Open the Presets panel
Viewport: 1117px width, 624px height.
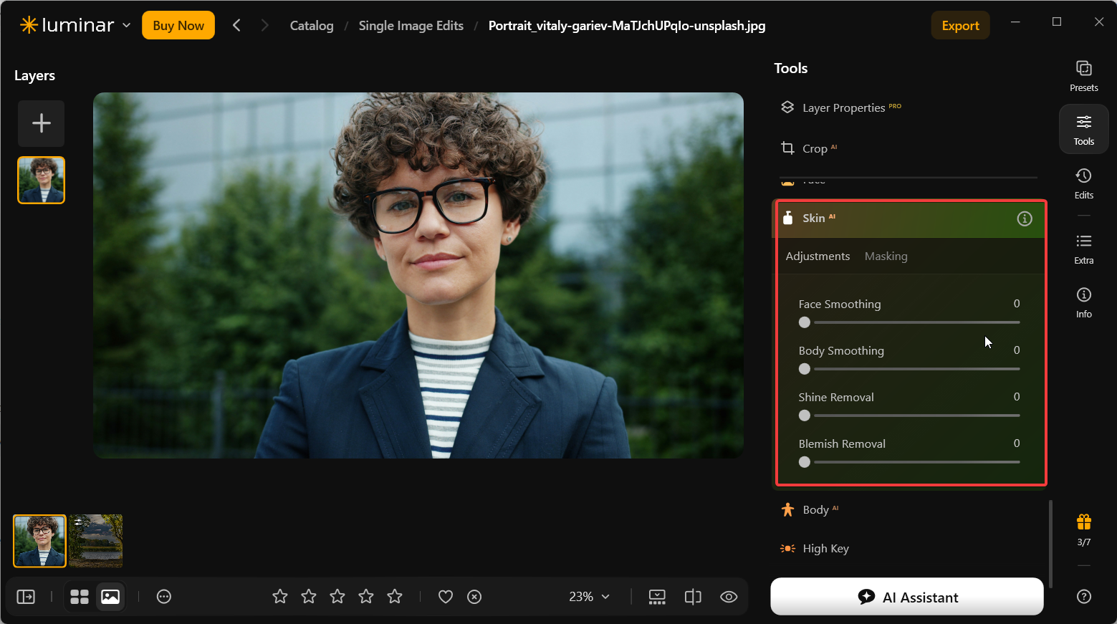click(x=1083, y=76)
